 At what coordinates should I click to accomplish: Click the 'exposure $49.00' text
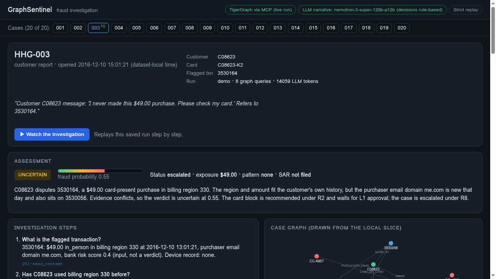(217, 175)
